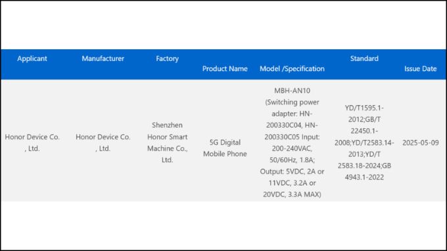Select the Applicant cell Honor Device Co., Ltd.
The width and height of the screenshot is (447, 251).
(x=32, y=143)
